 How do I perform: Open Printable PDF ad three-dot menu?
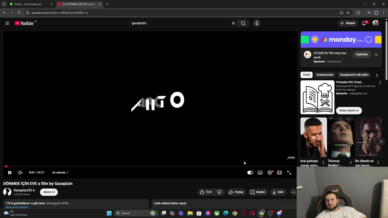pyautogui.click(x=380, y=83)
